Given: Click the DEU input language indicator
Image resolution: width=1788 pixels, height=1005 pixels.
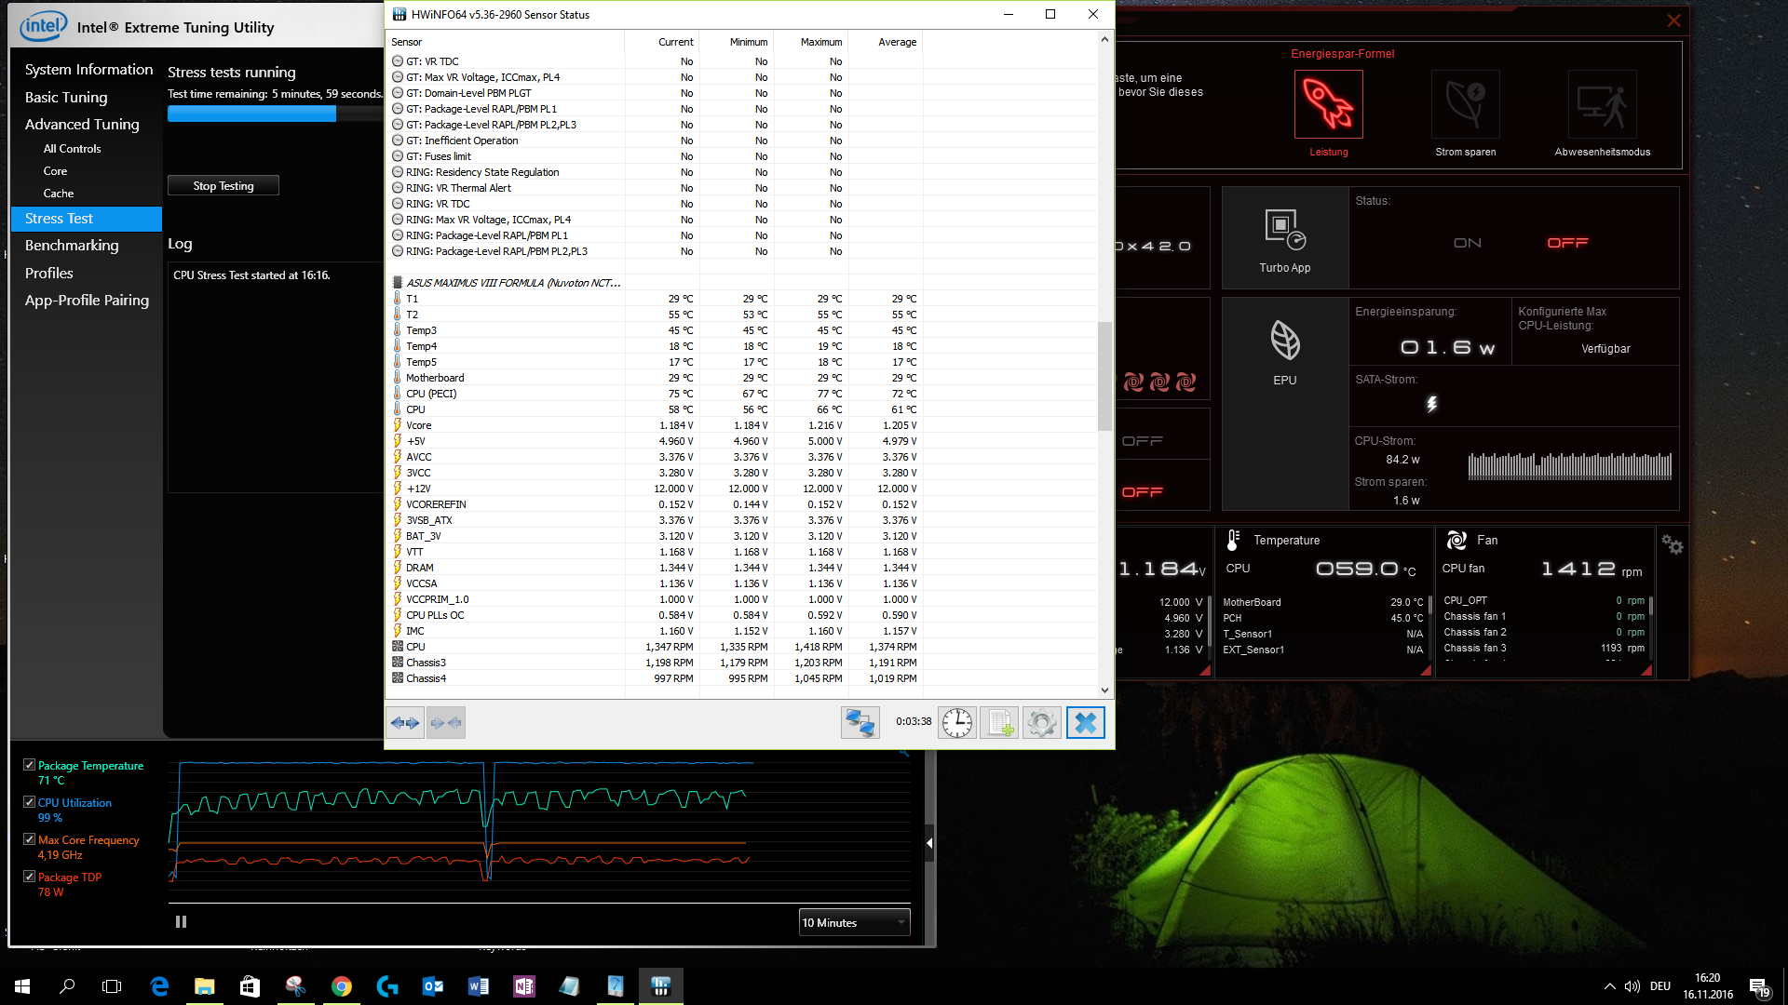Looking at the screenshot, I should [1660, 986].
